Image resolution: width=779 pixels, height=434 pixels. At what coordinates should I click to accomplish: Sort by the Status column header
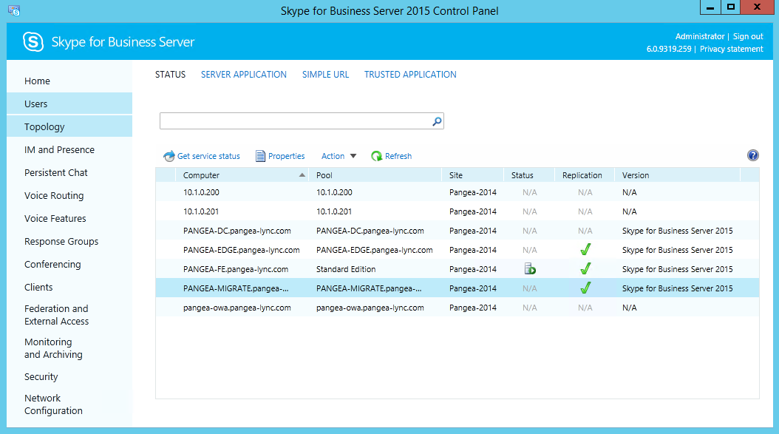pos(529,175)
